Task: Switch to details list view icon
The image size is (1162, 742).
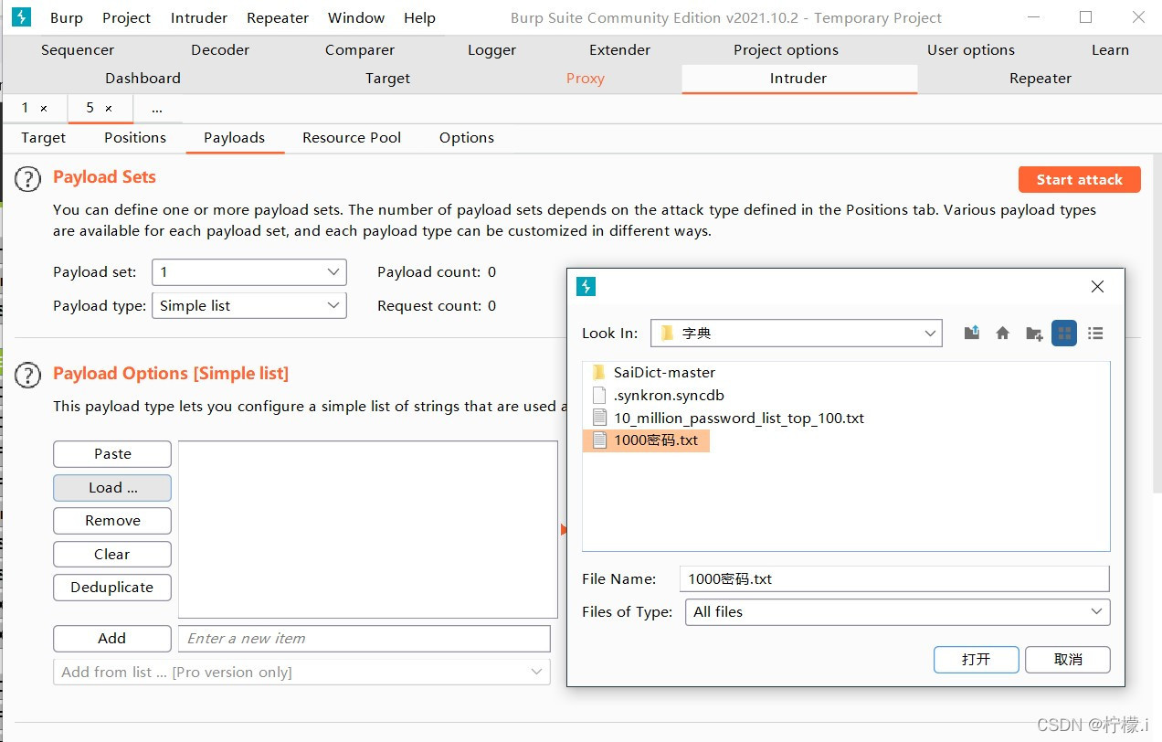Action: pos(1095,334)
